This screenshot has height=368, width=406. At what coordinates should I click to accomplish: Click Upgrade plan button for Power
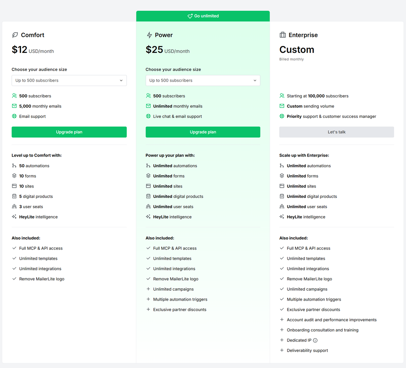coord(203,132)
